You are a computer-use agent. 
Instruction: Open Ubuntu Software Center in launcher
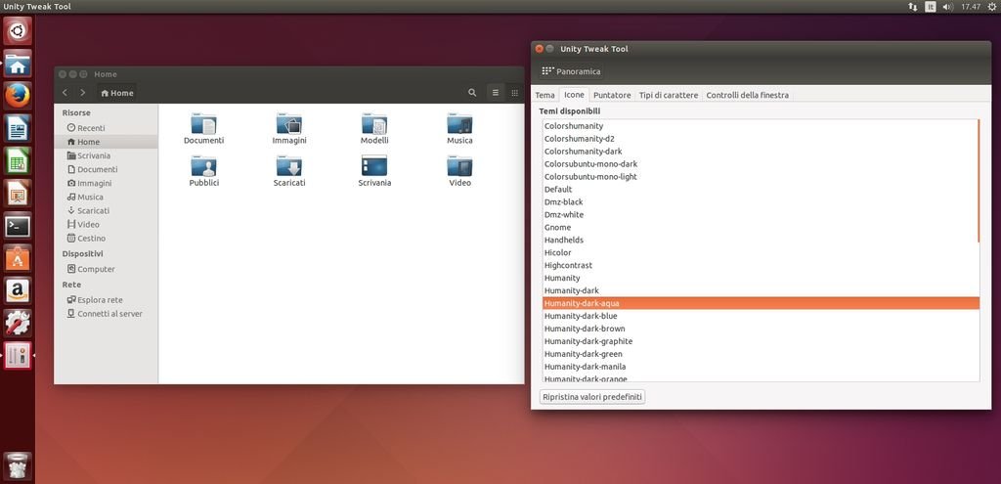click(x=18, y=258)
